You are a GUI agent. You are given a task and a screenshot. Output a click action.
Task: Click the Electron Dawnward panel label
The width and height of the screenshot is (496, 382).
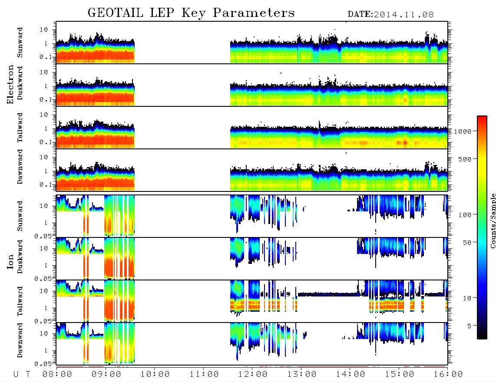pos(20,167)
